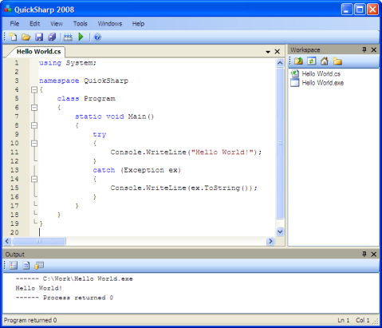
Task: Click 'Ln 1' status bar indicator
Action: pos(344,320)
